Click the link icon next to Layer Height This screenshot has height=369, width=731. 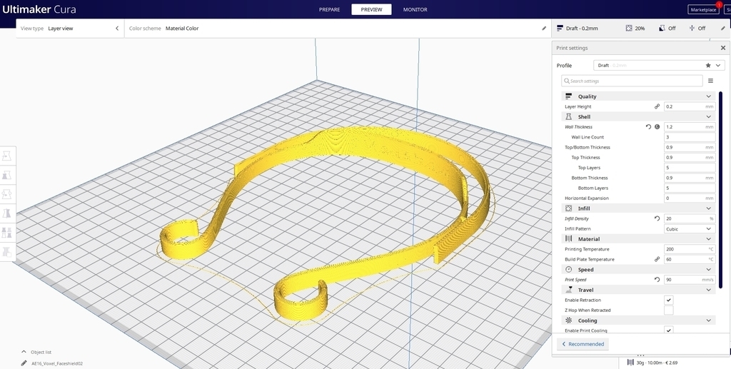pyautogui.click(x=657, y=106)
